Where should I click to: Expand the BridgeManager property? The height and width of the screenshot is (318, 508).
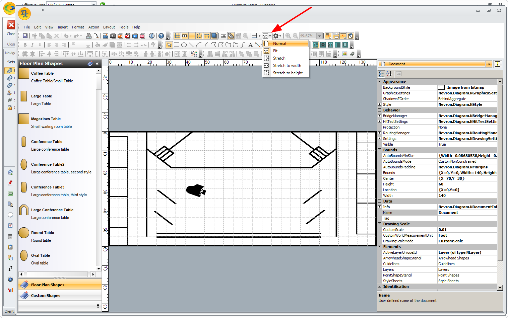coord(380,116)
